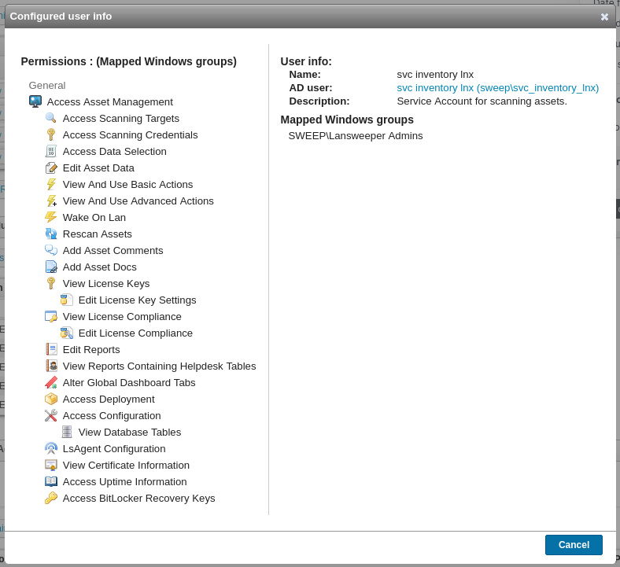Click the Edit Asset Data pencil icon
Image resolution: width=620 pixels, height=567 pixels.
[51, 168]
